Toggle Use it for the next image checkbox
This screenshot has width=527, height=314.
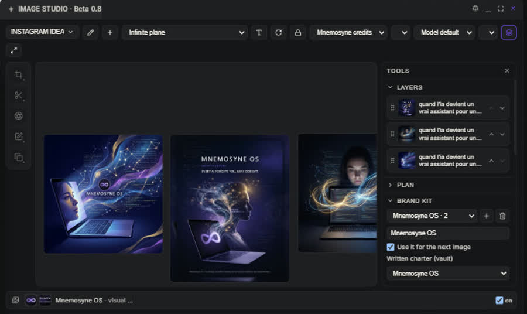coord(390,247)
